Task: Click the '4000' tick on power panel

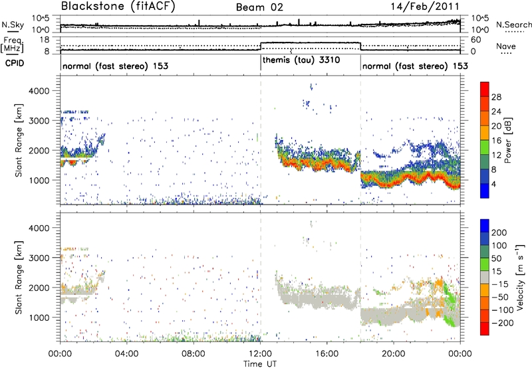Action: pyautogui.click(x=39, y=91)
